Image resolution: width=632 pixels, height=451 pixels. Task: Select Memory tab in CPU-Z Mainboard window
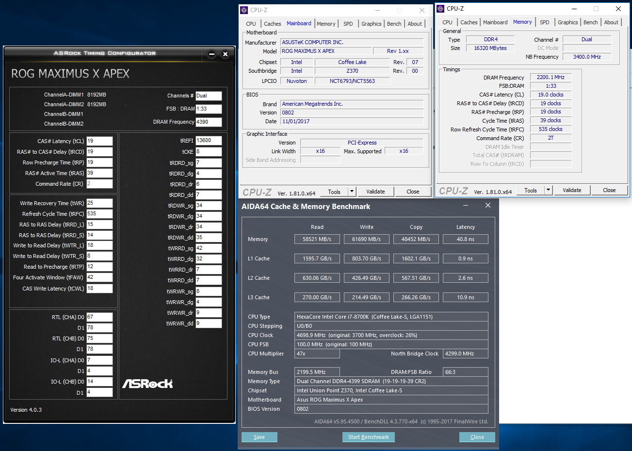pos(326,24)
